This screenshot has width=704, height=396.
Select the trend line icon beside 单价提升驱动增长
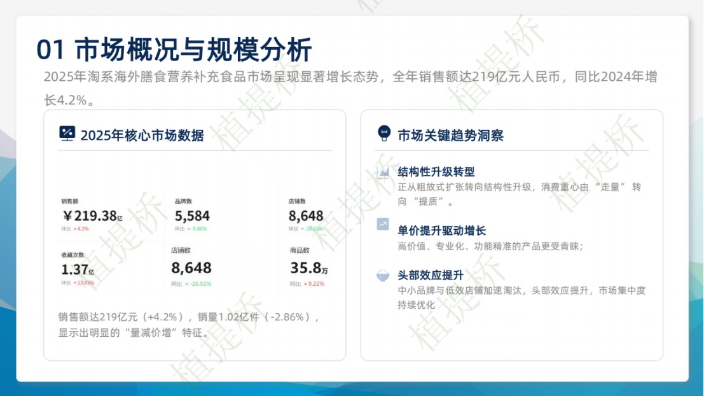coord(383,224)
